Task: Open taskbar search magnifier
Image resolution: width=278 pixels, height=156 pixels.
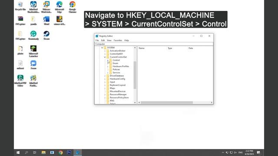Action: click(x=26, y=153)
